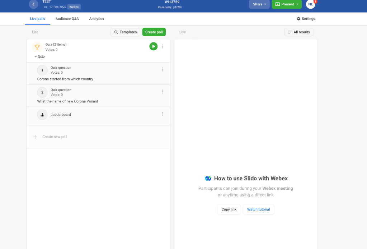
Task: Expand the Present dropdown arrow
Action: (x=297, y=4)
